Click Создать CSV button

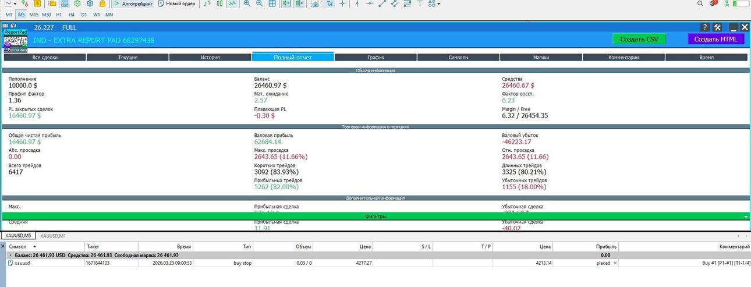(639, 39)
